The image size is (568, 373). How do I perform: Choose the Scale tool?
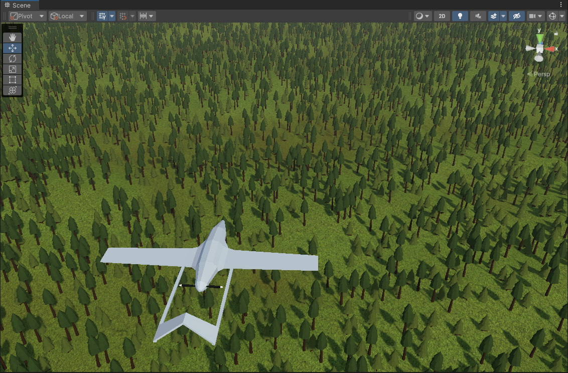(x=13, y=69)
